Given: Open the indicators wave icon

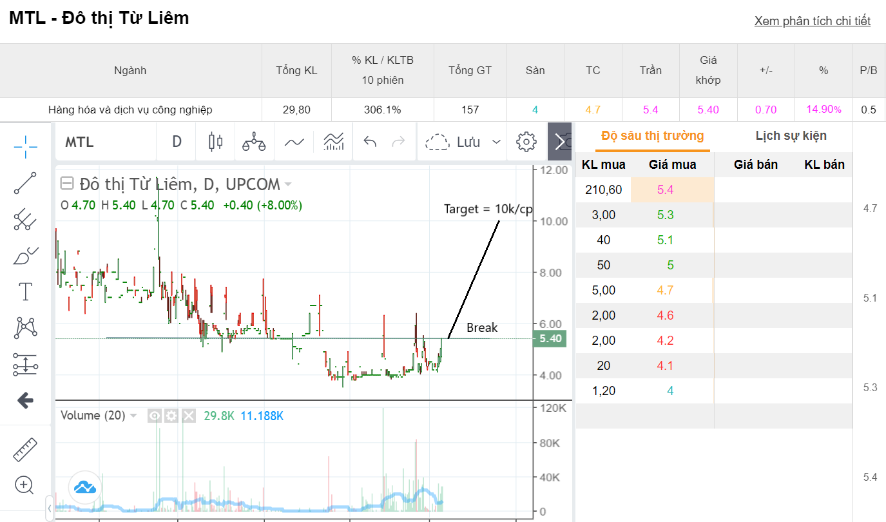Looking at the screenshot, I should (294, 142).
